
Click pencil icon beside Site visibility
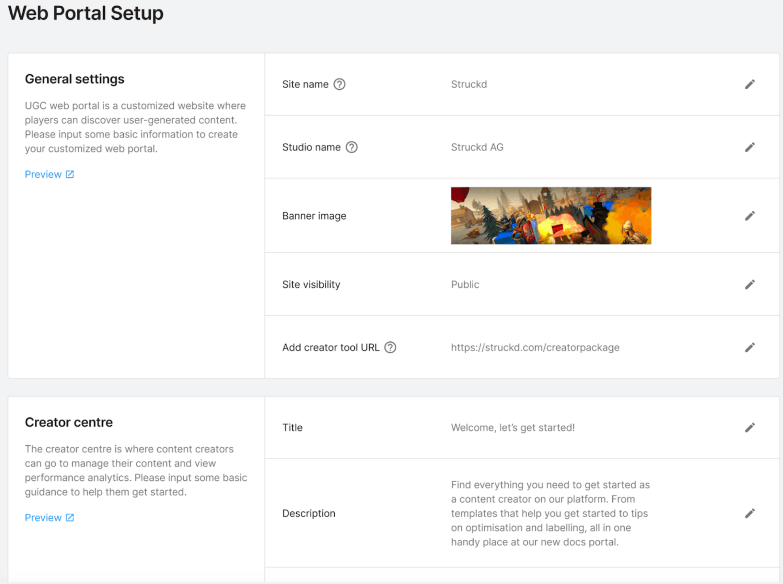[x=749, y=284]
